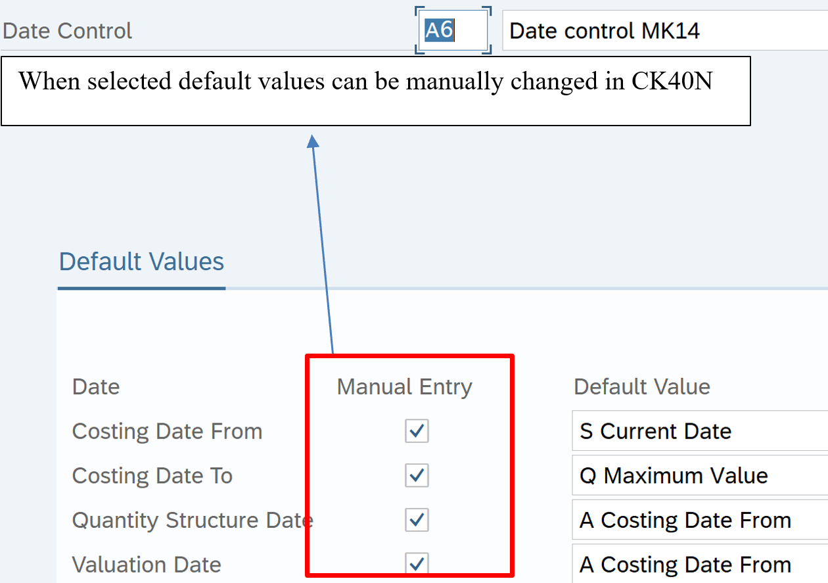The image size is (828, 583).
Task: Switch to the Default Values tab
Action: click(x=141, y=262)
